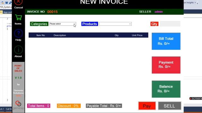This screenshot has height=113, width=202.
Task: Expand the Products dropdown
Action: pyautogui.click(x=130, y=24)
